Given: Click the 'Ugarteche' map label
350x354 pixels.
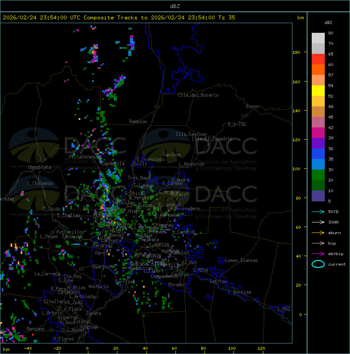Looking at the screenshot, I should 104,267.
